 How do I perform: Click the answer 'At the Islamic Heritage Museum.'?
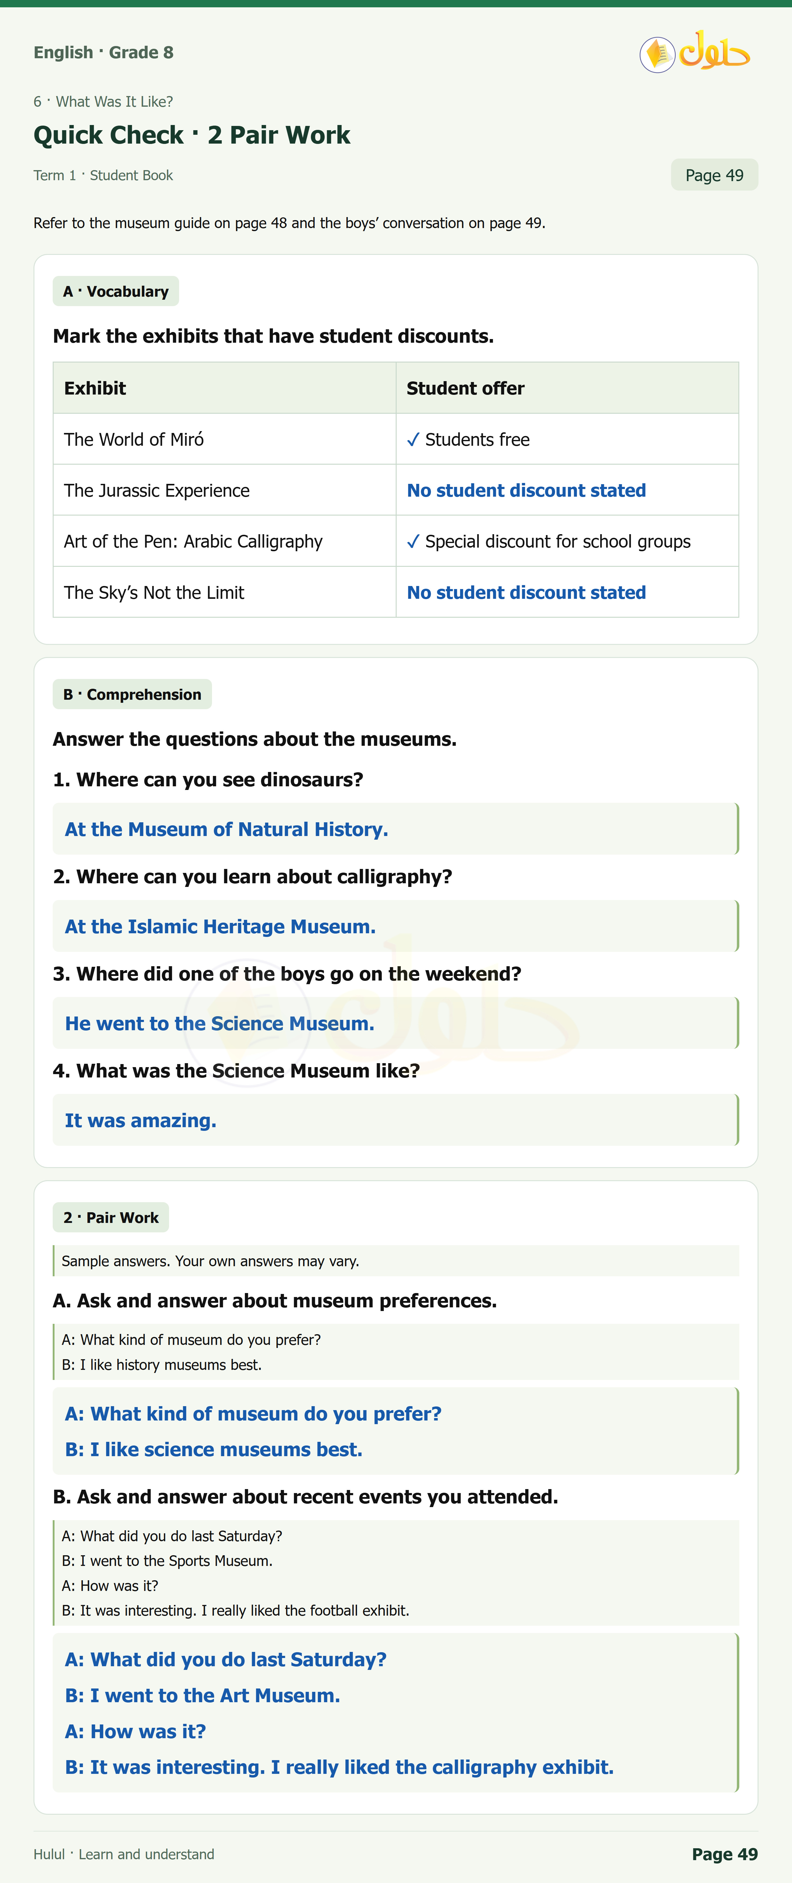220,927
